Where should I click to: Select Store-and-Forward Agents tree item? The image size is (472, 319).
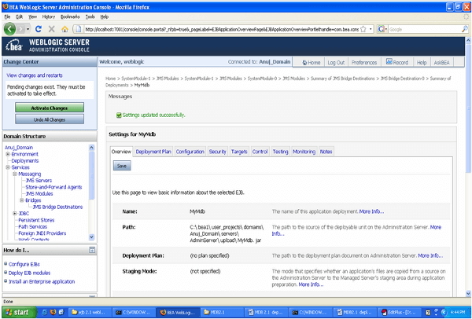[x=53, y=187]
